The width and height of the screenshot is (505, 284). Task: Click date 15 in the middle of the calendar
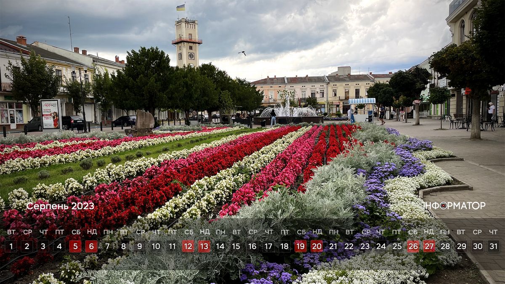point(236,244)
